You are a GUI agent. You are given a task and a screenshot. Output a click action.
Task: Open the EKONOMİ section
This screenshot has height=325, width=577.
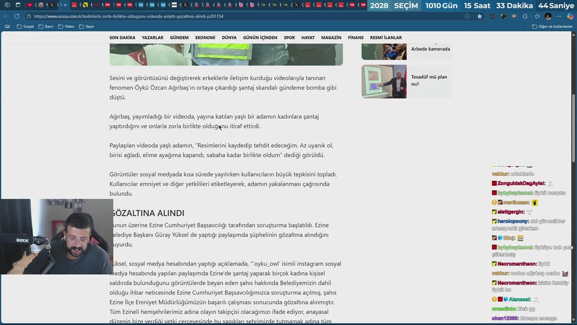click(205, 37)
